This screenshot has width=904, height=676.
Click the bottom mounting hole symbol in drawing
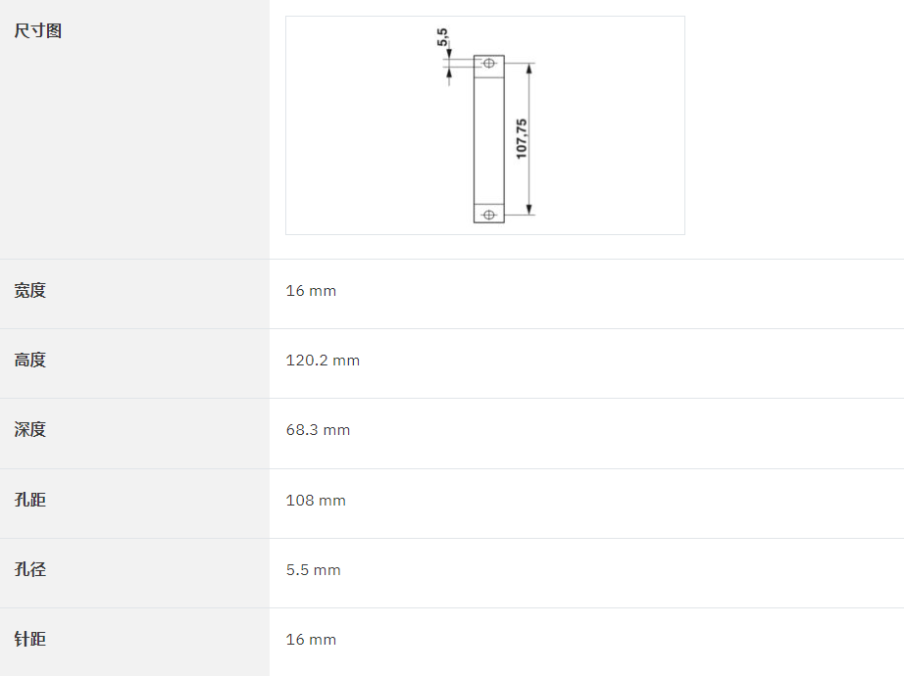pos(489,215)
